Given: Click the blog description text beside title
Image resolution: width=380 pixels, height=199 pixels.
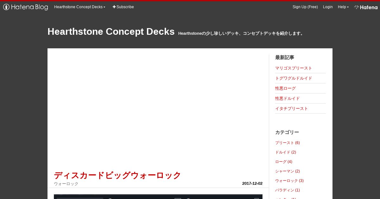Looking at the screenshot, I should [x=241, y=33].
